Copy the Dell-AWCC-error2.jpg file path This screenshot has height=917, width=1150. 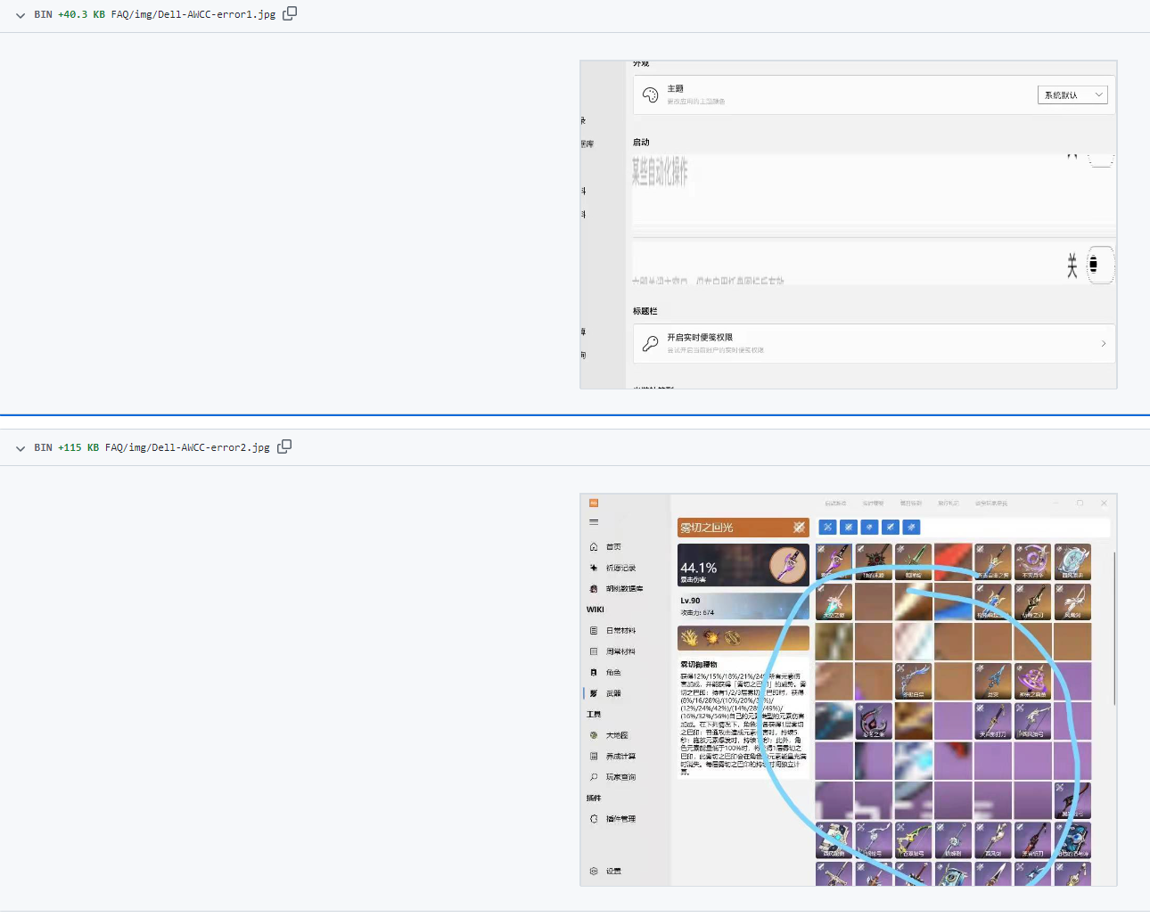point(284,446)
